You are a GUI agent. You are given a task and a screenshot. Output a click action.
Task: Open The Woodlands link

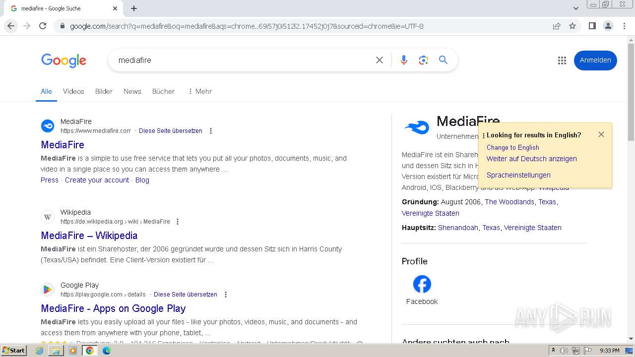click(509, 202)
